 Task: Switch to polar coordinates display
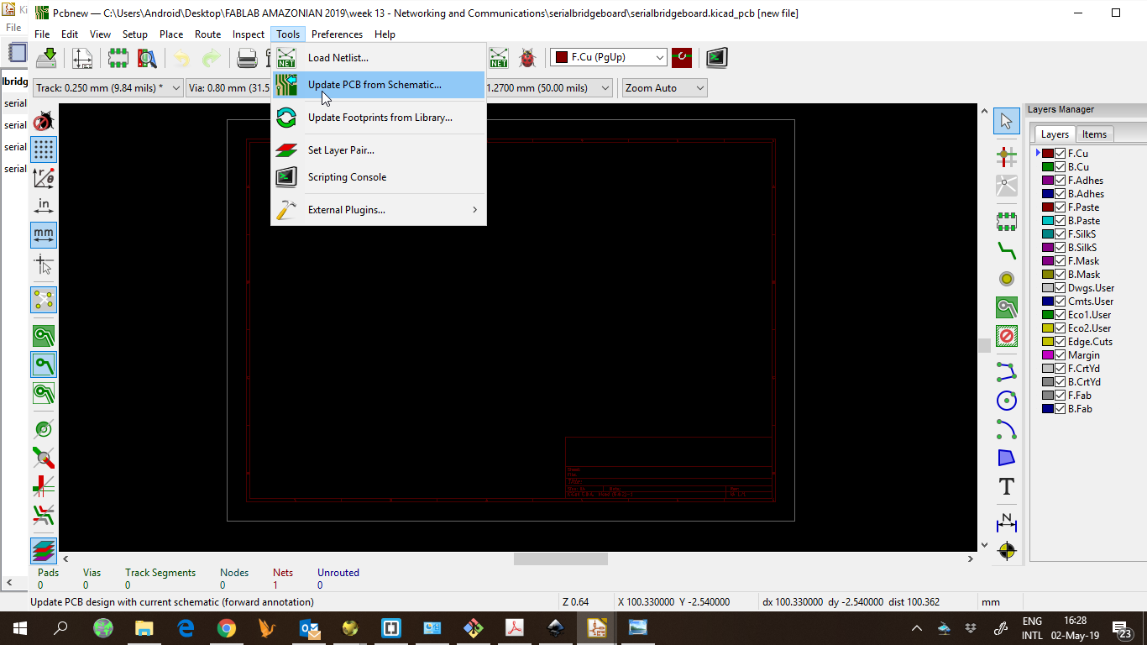44,178
